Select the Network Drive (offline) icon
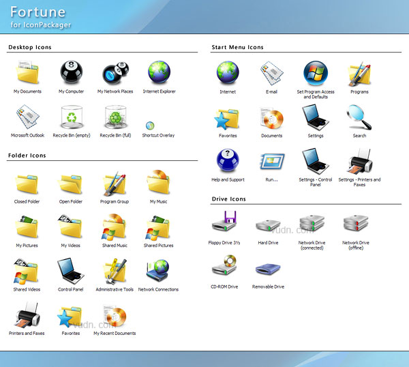 (356, 224)
